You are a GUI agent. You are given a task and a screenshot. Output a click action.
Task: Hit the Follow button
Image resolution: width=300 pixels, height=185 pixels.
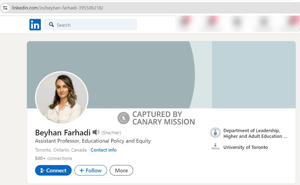[x=91, y=170]
